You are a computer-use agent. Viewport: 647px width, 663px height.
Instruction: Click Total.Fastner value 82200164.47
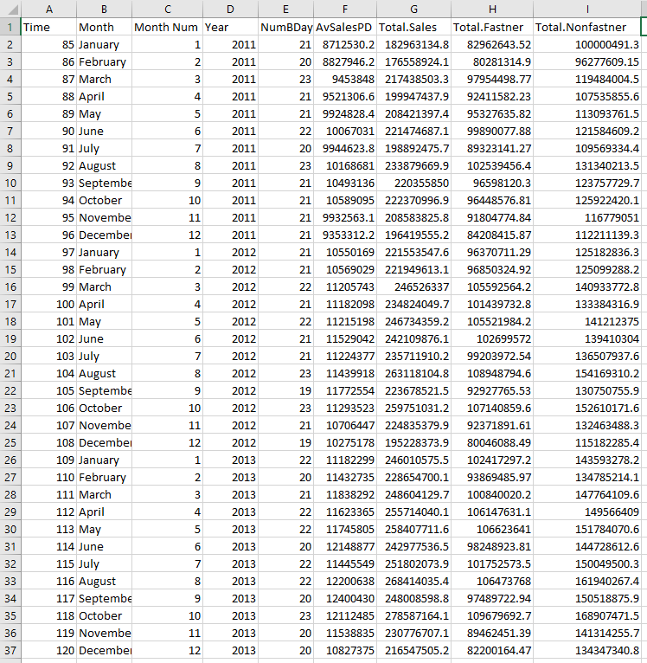point(492,650)
